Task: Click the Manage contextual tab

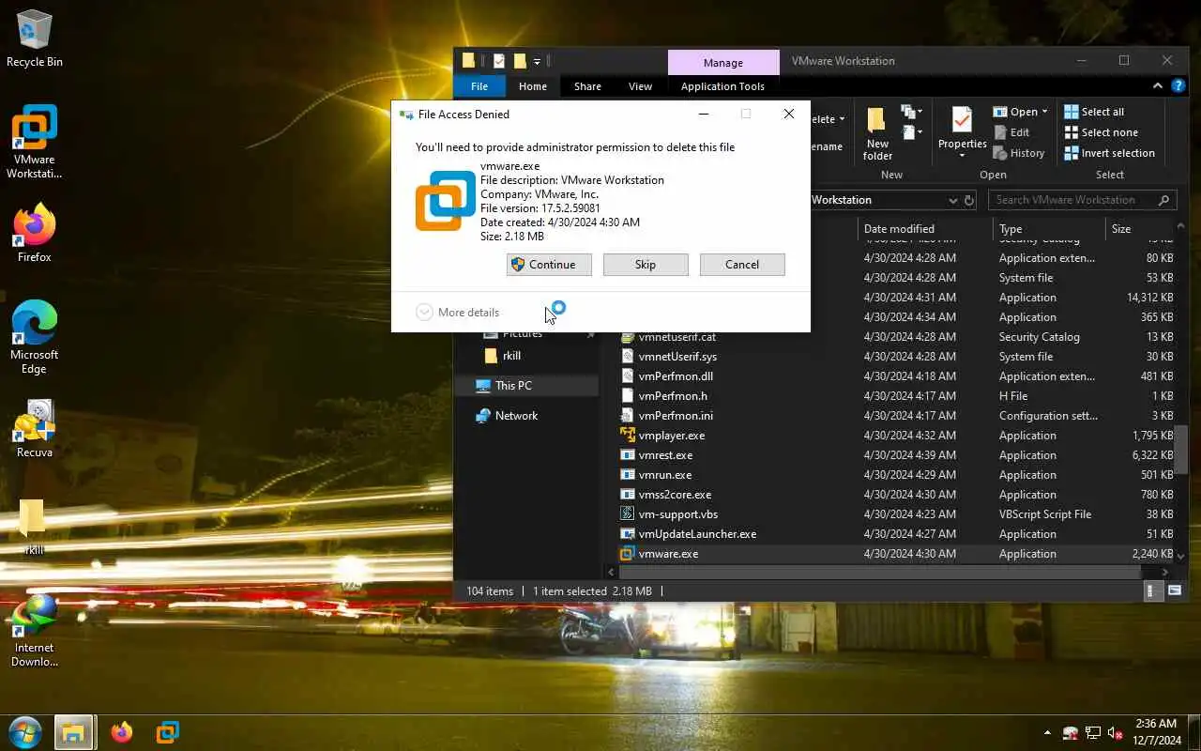Action: point(723,62)
